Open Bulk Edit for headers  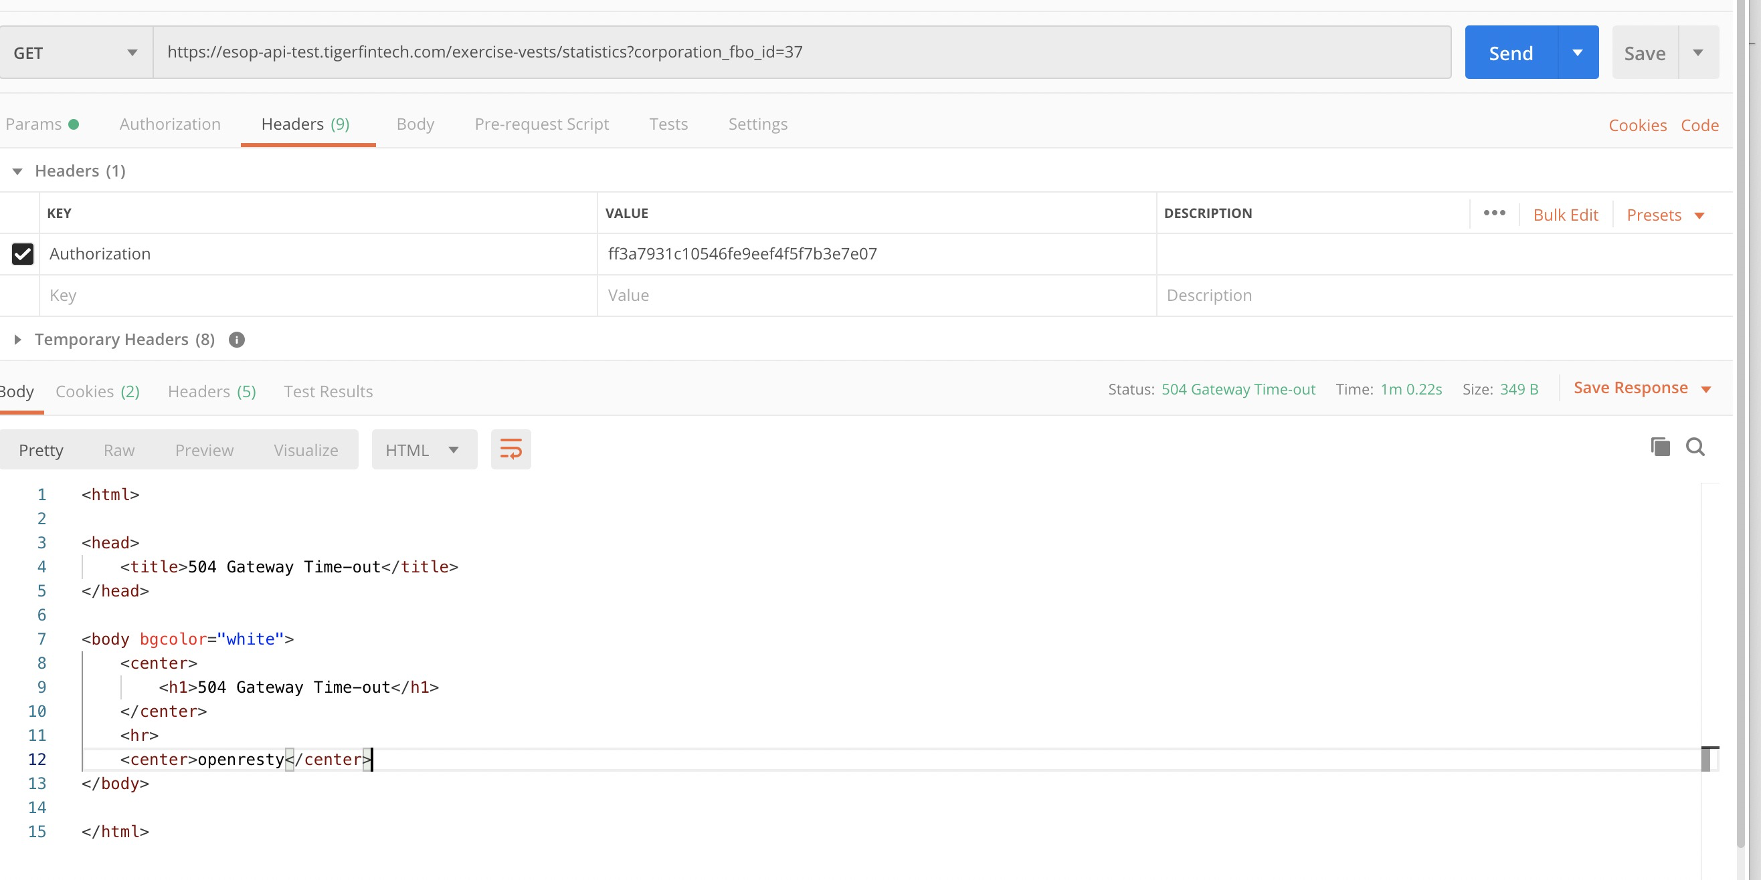point(1566,215)
